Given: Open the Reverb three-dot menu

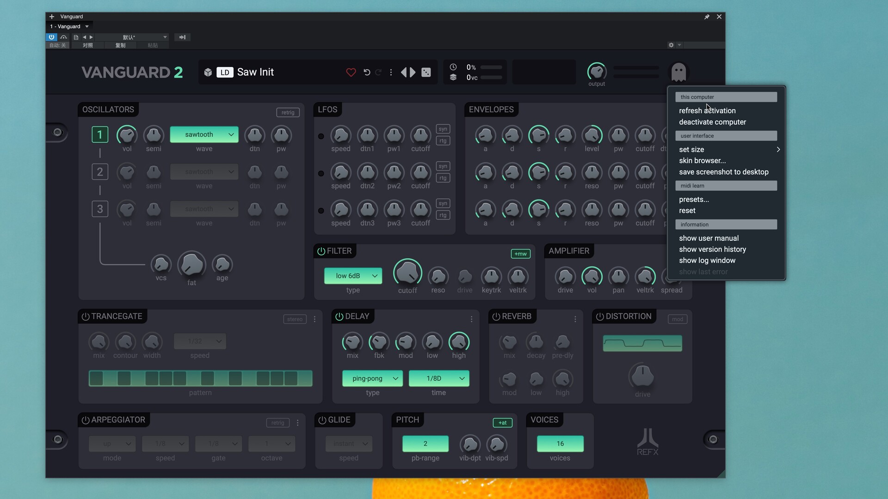Looking at the screenshot, I should [x=575, y=319].
